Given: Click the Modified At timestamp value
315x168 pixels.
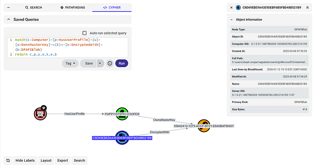Looking at the screenshot, I should (x=295, y=76).
